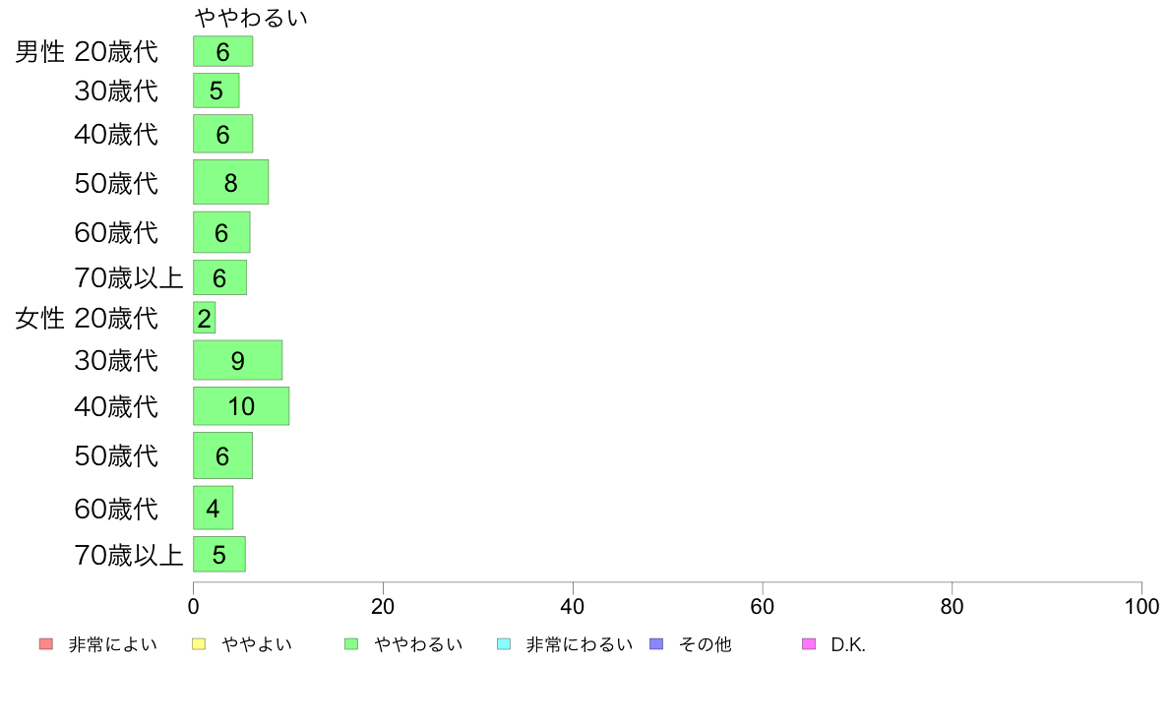Click the 女性 70歳以上 row label
The height and width of the screenshot is (724, 1169).
click(129, 555)
